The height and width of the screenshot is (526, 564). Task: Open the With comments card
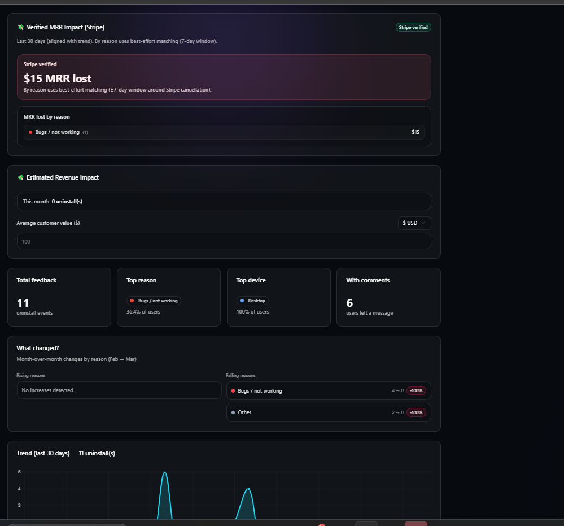click(x=388, y=297)
